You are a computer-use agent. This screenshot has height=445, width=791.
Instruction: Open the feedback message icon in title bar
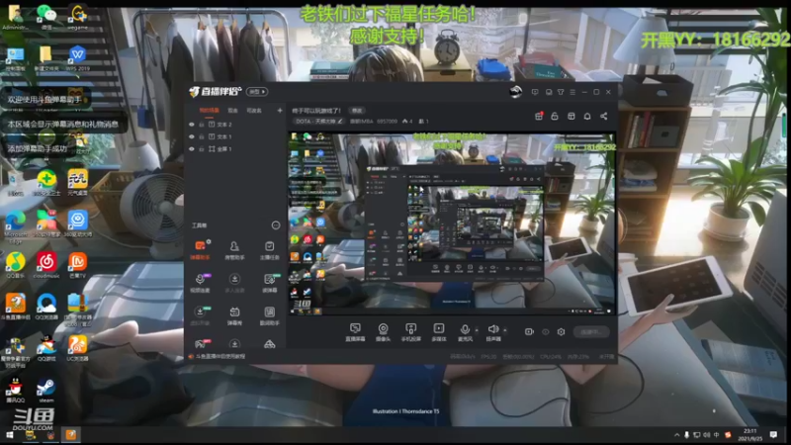pyautogui.click(x=535, y=92)
